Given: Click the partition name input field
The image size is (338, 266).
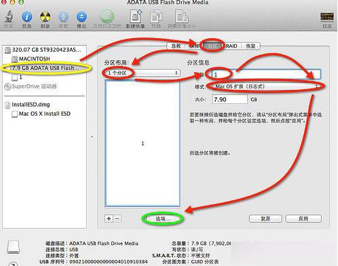Looking at the screenshot, I should tap(266, 74).
